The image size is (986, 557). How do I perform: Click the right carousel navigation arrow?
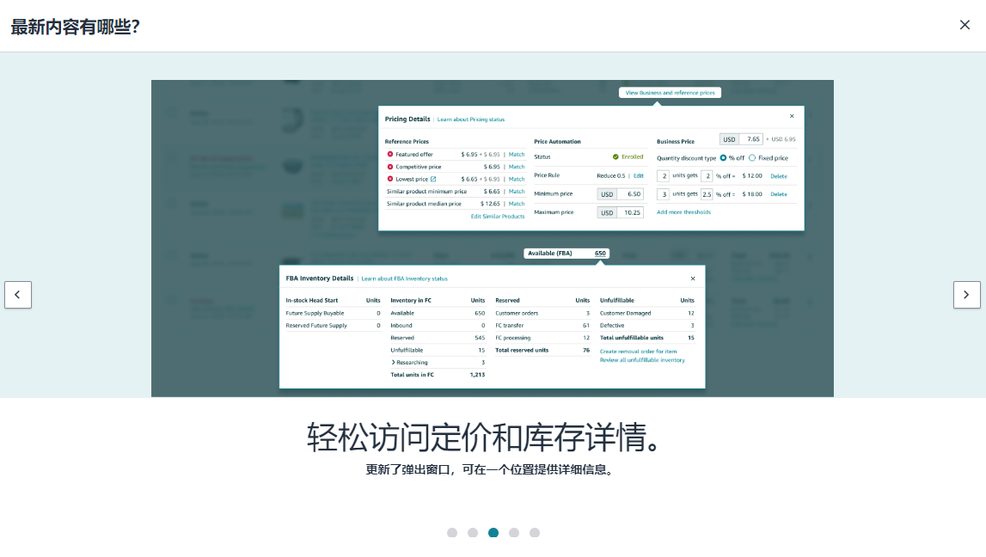(967, 295)
